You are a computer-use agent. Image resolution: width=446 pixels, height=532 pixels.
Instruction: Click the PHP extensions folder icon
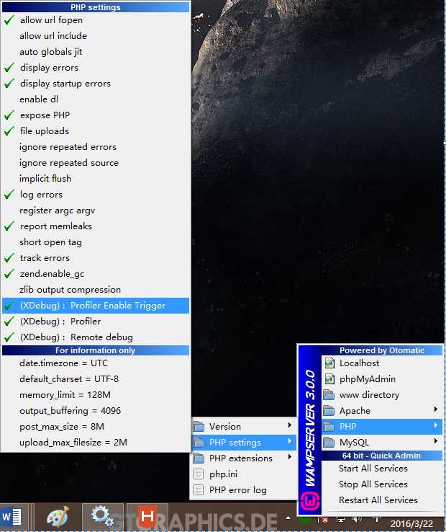(199, 458)
